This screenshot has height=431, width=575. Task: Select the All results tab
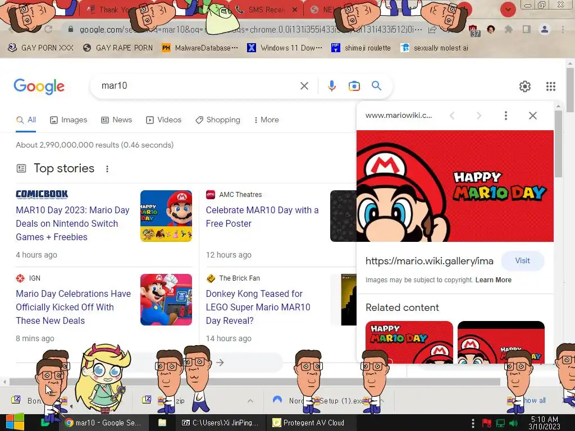click(26, 120)
